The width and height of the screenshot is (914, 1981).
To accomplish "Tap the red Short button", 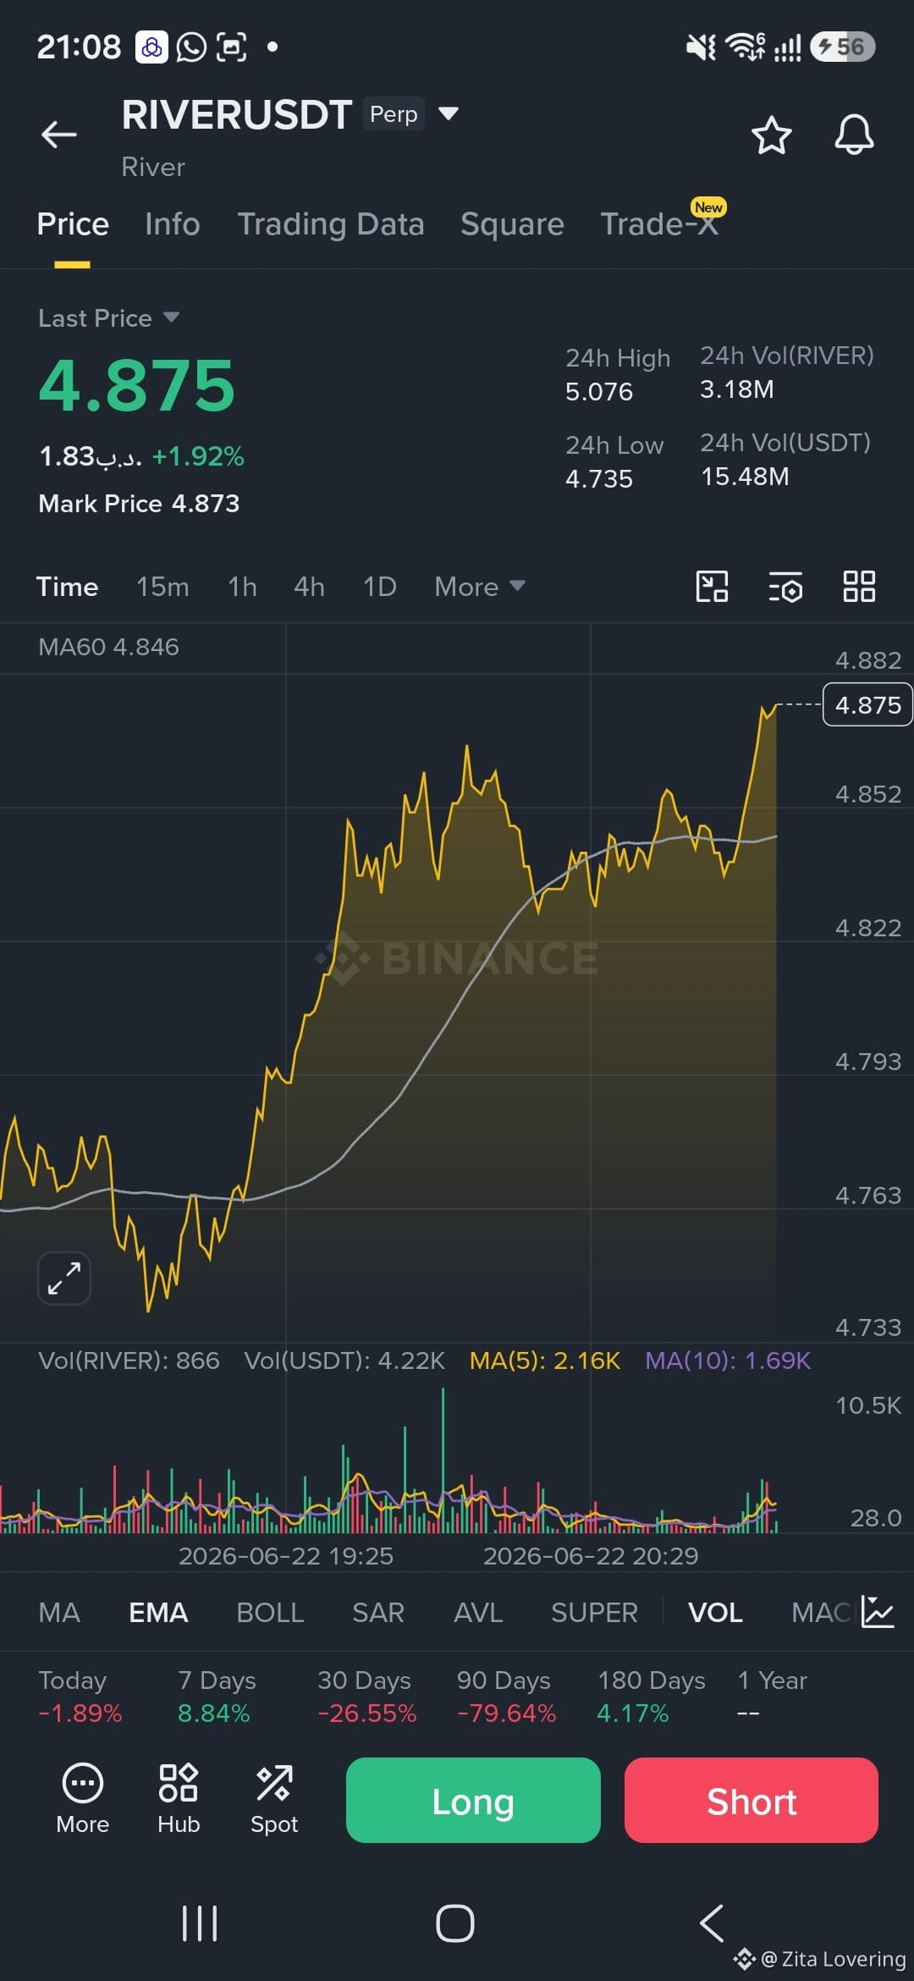I will click(752, 1800).
